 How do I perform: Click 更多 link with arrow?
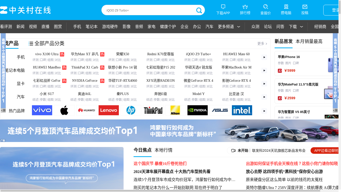coord(262,43)
